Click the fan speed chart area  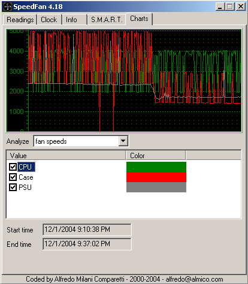(124, 80)
